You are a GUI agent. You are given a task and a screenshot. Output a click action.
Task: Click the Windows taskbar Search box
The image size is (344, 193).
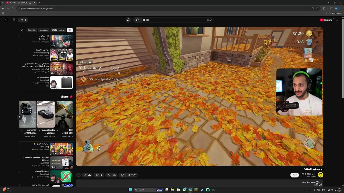pyautogui.click(x=148, y=190)
